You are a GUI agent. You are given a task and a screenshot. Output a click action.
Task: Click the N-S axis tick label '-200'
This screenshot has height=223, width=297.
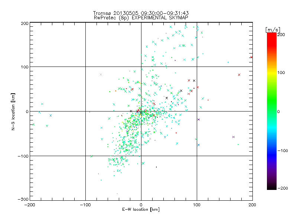point(23,199)
